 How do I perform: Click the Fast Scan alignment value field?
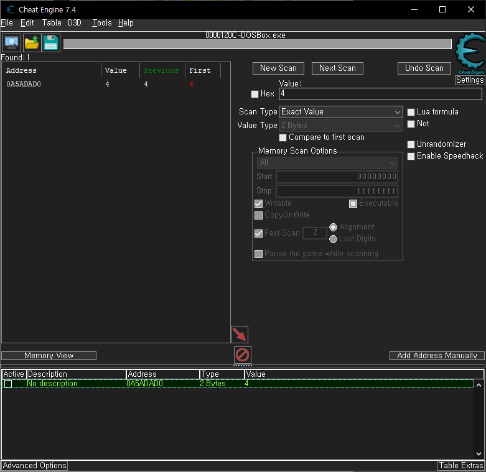315,233
